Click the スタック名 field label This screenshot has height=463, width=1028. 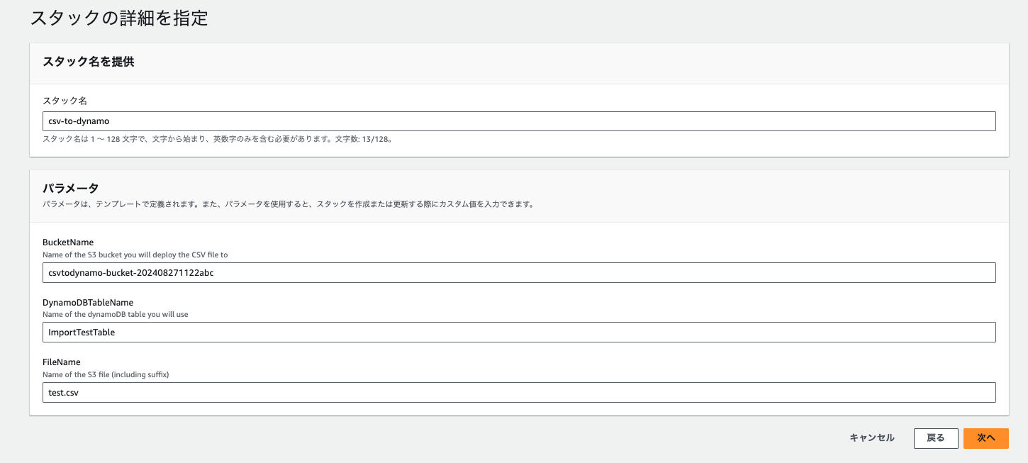click(65, 101)
